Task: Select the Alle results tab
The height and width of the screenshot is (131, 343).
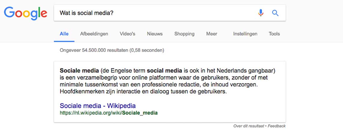Action: [64, 34]
